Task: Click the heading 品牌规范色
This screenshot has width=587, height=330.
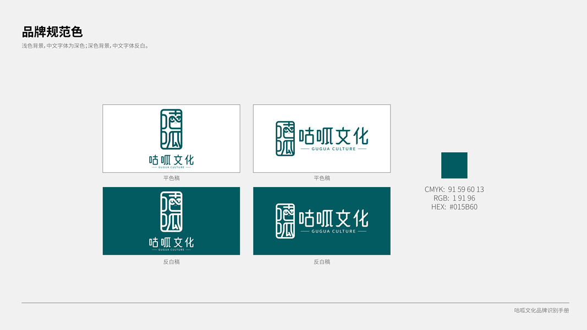Action: pos(52,32)
